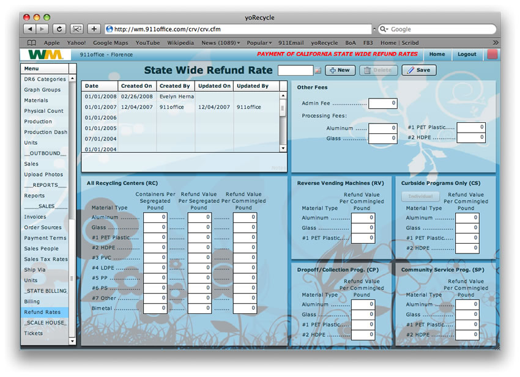Screen dimensions: 520x377
Task: Select the 01/01/2007 date row
Action: [x=180, y=107]
